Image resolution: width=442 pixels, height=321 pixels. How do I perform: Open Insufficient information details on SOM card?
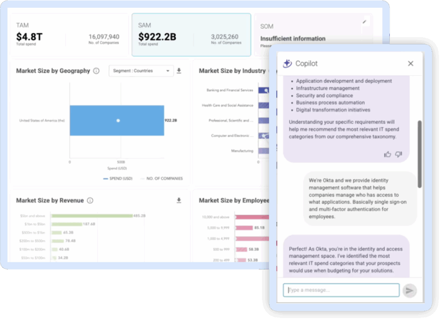coord(293,38)
